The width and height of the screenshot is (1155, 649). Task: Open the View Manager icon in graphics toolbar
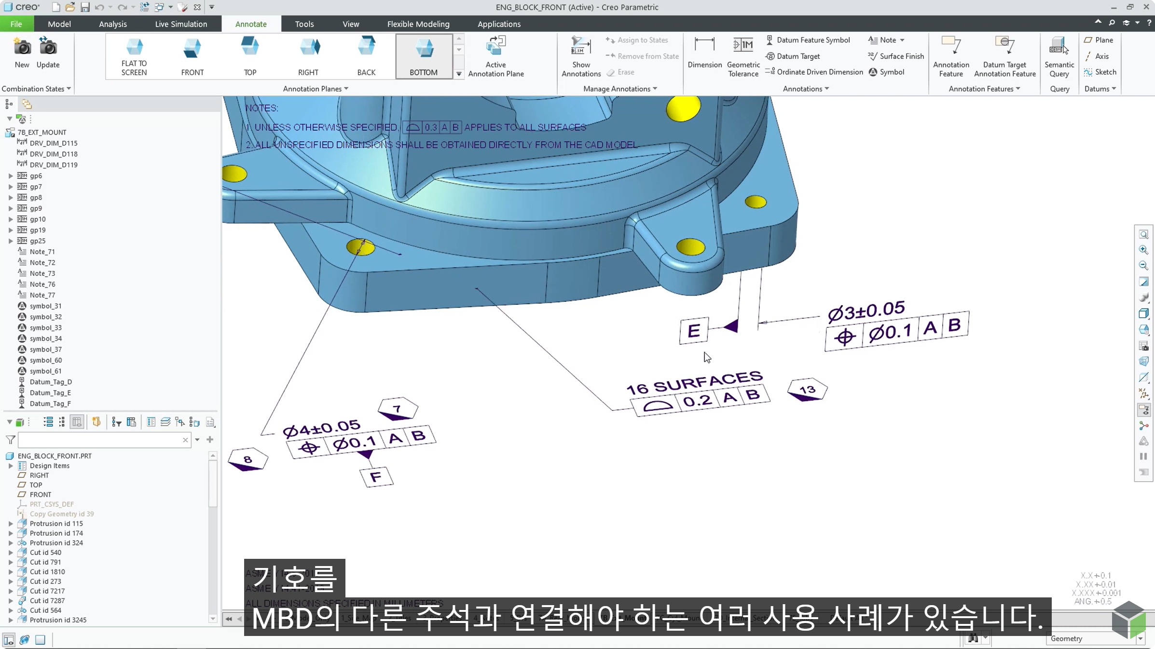click(x=1143, y=346)
